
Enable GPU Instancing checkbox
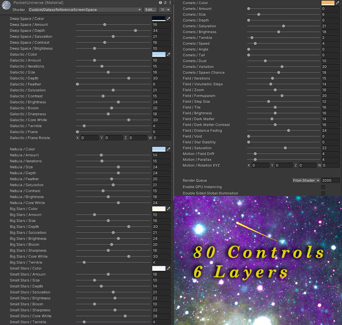(x=323, y=187)
